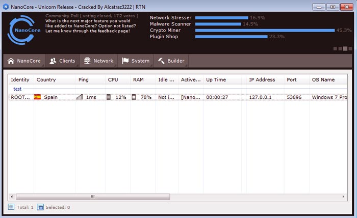Click the "Total: 1" status text
The width and height of the screenshot is (357, 218).
[25, 207]
